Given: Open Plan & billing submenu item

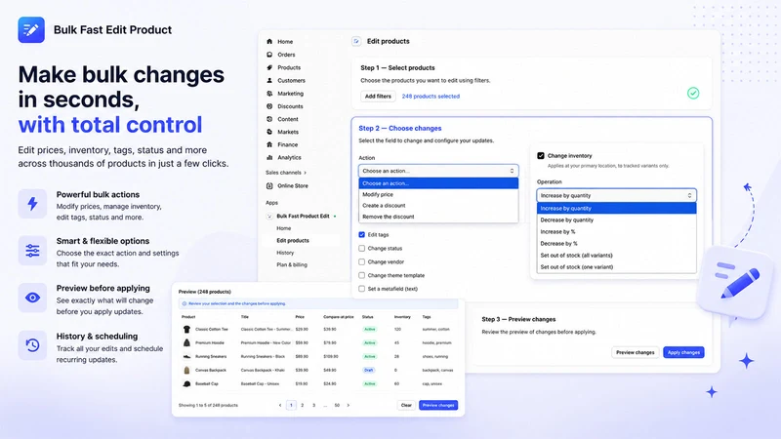Looking at the screenshot, I should click(292, 264).
